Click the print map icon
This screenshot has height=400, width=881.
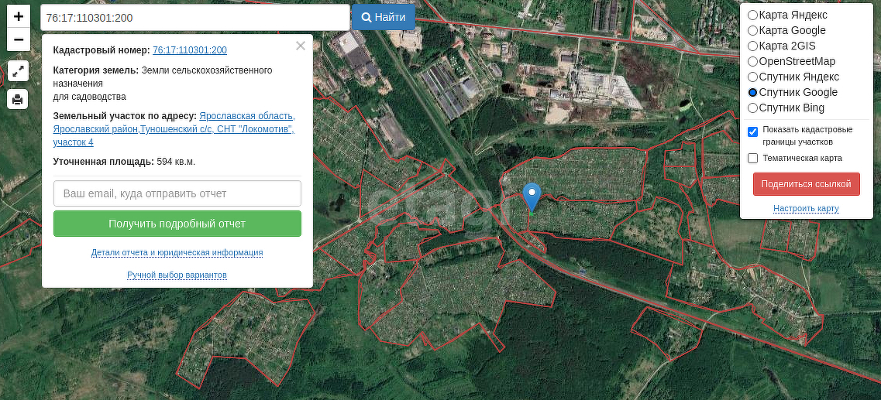(x=19, y=99)
